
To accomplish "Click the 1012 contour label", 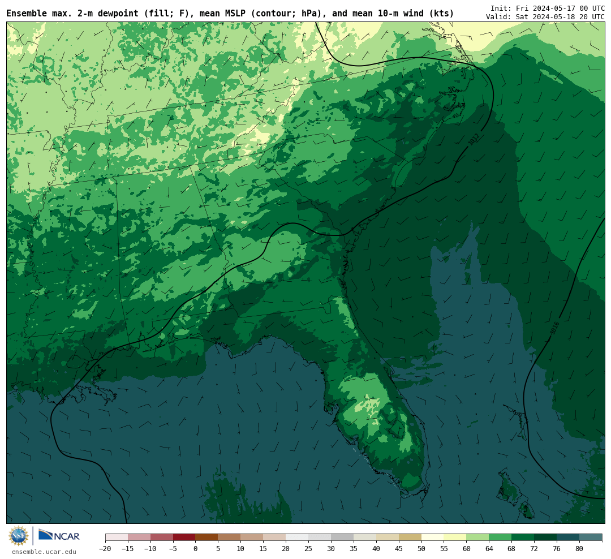I will (x=474, y=139).
